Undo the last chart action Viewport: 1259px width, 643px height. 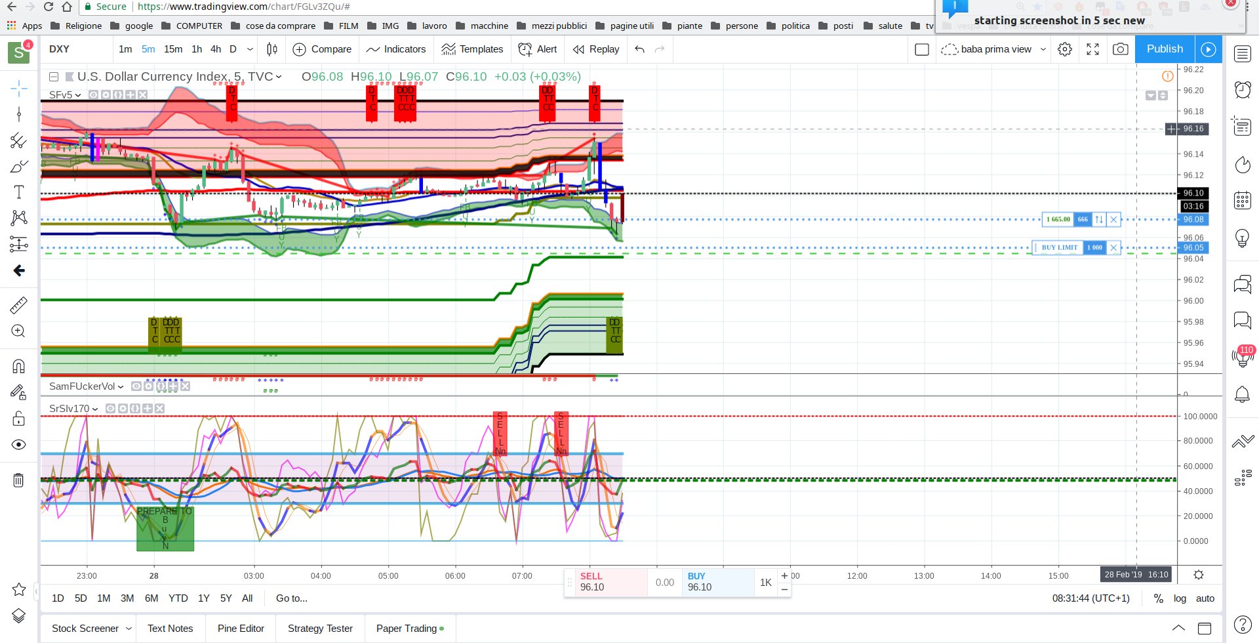coord(639,49)
